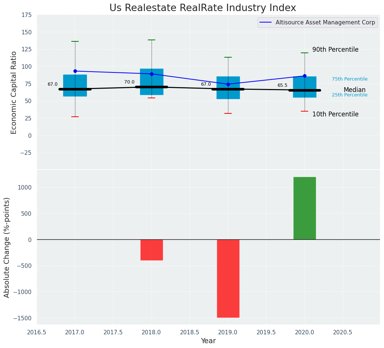This screenshot has height=348, width=384.
Task: Click the 90th Percentile annotation label
Action: coord(335,50)
